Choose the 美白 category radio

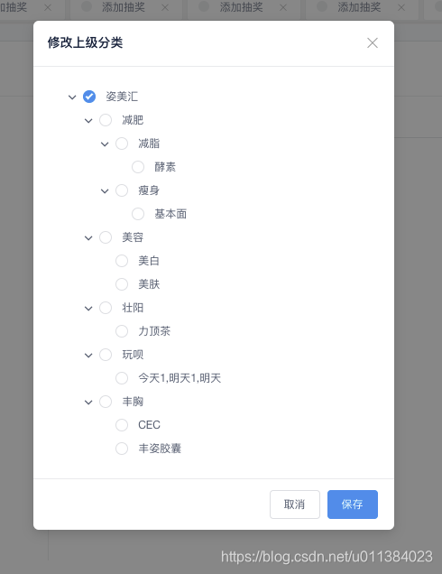coord(122,261)
